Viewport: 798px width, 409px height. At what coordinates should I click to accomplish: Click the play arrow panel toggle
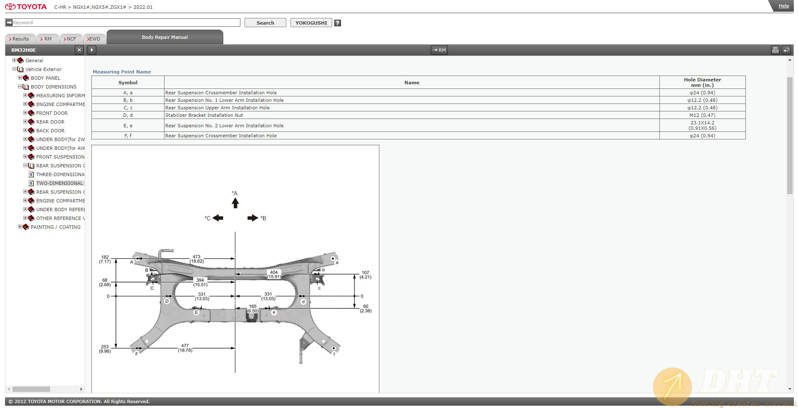(x=92, y=50)
